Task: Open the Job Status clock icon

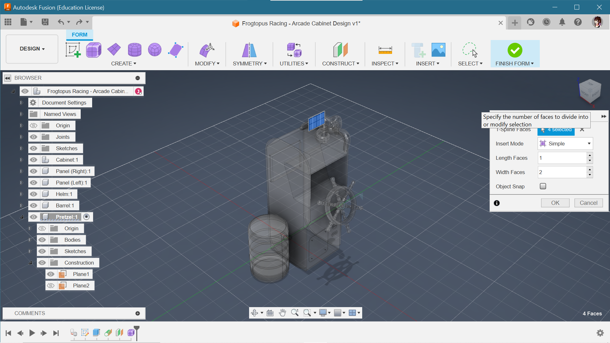Action: tap(546, 22)
